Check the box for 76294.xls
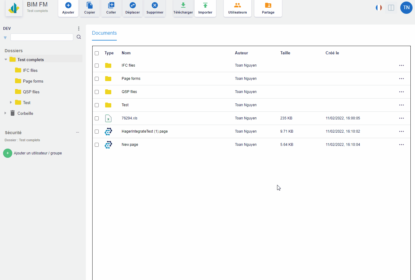The height and width of the screenshot is (280, 415). (97, 118)
